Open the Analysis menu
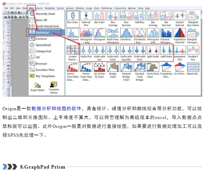205x176 pixels. [x=70, y=8]
